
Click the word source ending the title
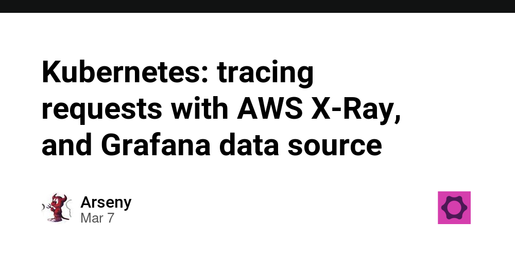(x=335, y=146)
